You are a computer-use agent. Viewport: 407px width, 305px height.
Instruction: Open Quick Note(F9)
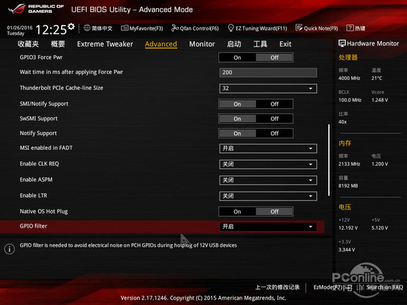pos(321,28)
